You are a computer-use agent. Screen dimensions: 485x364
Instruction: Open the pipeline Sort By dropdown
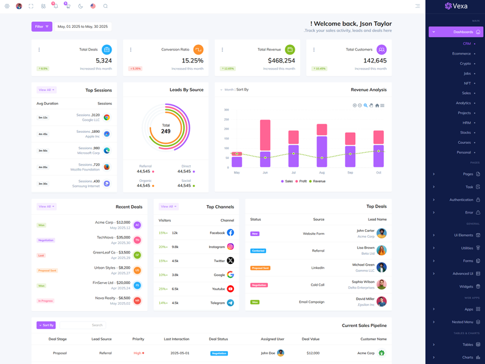click(45, 325)
